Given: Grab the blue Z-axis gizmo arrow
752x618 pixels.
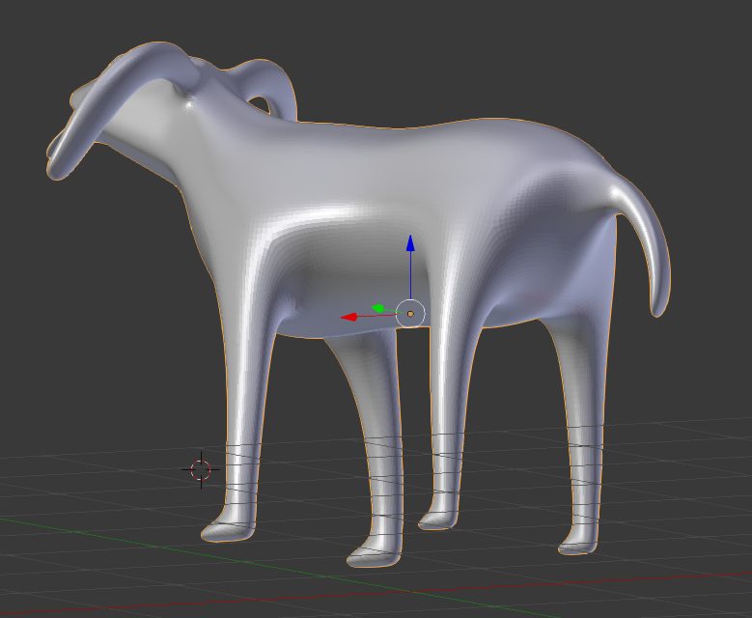Looking at the screenshot, I should tap(410, 243).
